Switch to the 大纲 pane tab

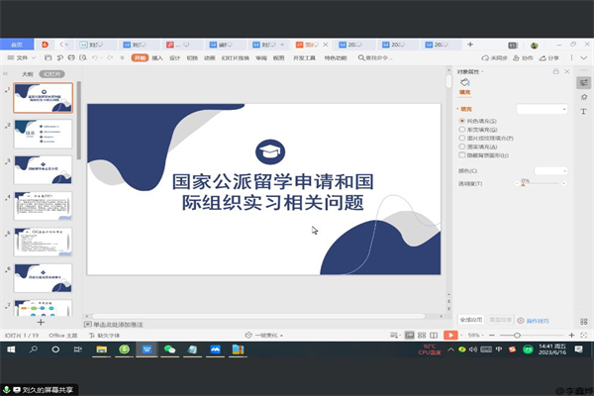pos(28,73)
